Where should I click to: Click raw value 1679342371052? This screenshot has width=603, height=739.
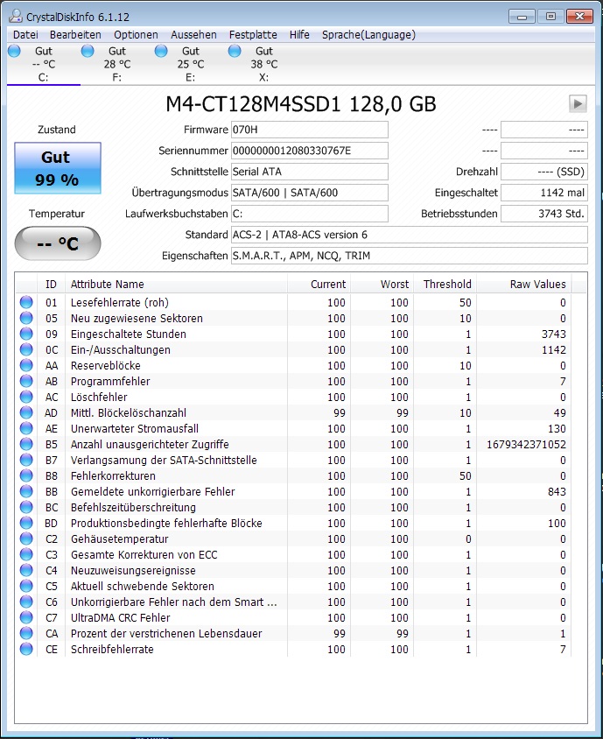[x=526, y=445]
